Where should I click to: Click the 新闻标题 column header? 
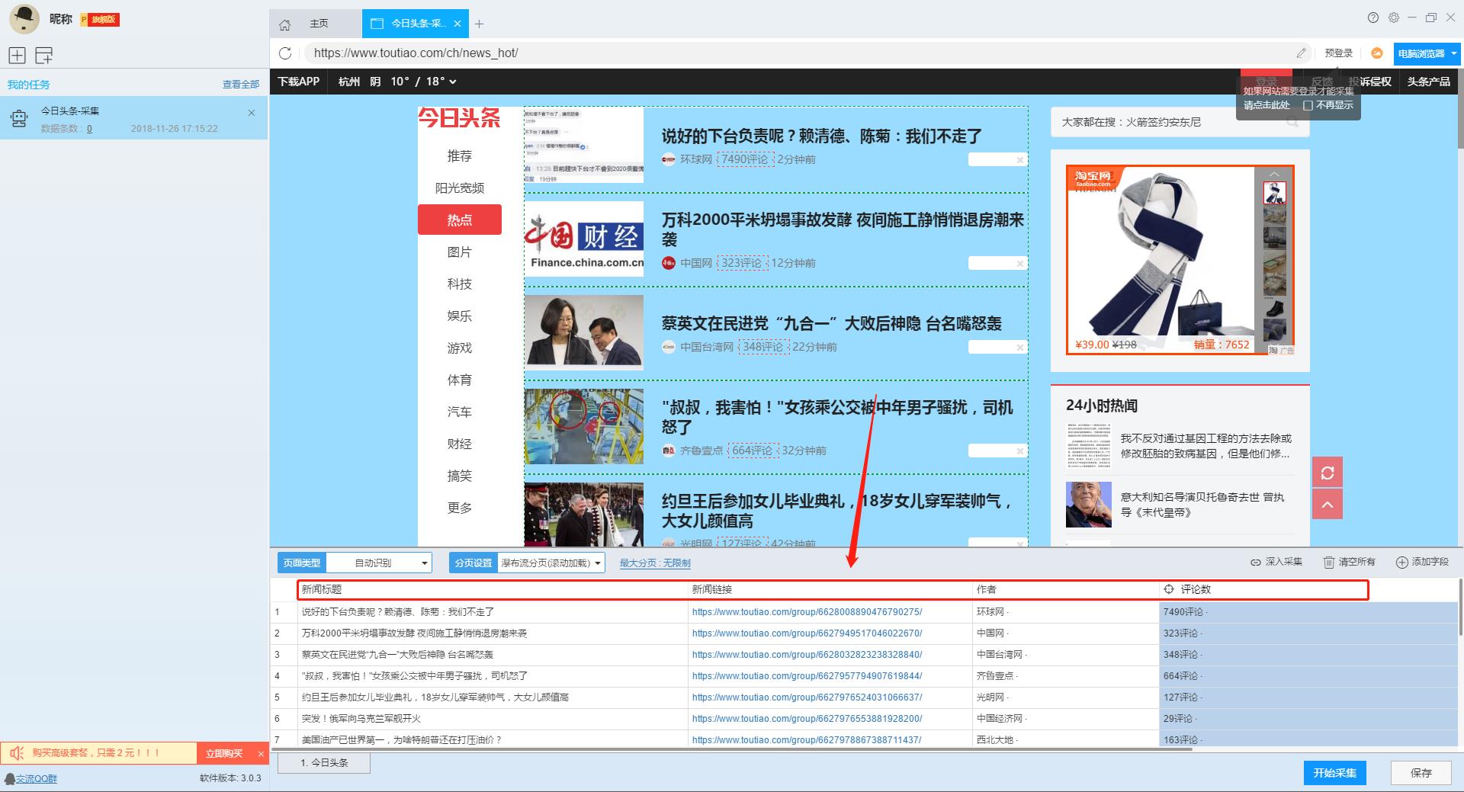click(x=493, y=589)
